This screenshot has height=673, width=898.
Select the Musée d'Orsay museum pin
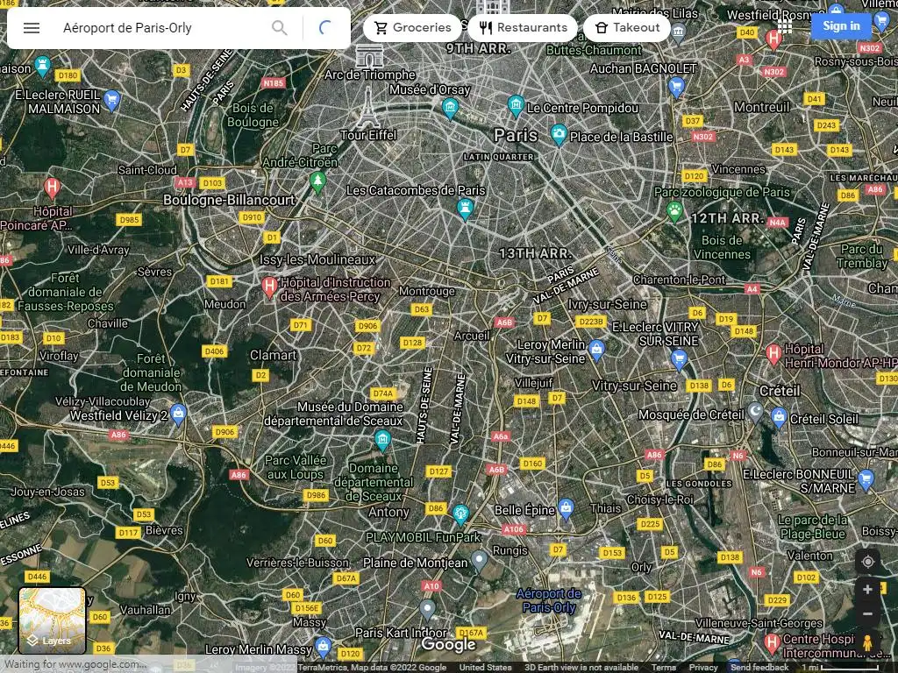coord(450,109)
